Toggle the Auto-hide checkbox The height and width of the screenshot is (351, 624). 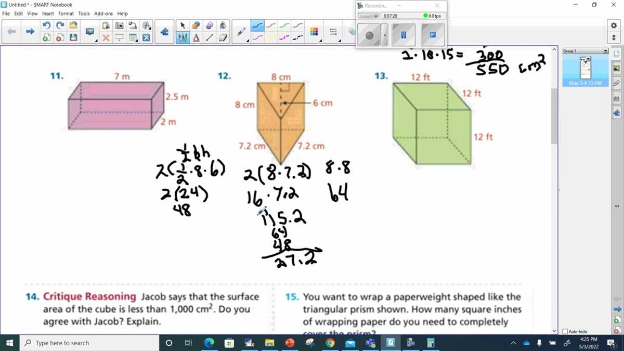coord(566,331)
